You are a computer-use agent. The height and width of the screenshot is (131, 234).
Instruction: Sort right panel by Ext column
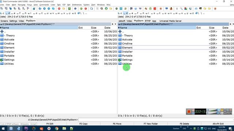tap(199, 28)
